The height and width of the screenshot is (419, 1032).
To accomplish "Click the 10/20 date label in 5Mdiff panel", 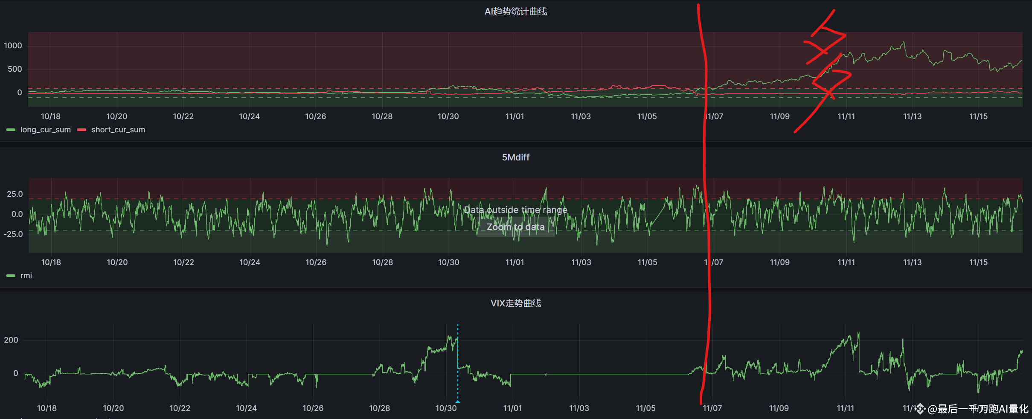I will pos(117,262).
